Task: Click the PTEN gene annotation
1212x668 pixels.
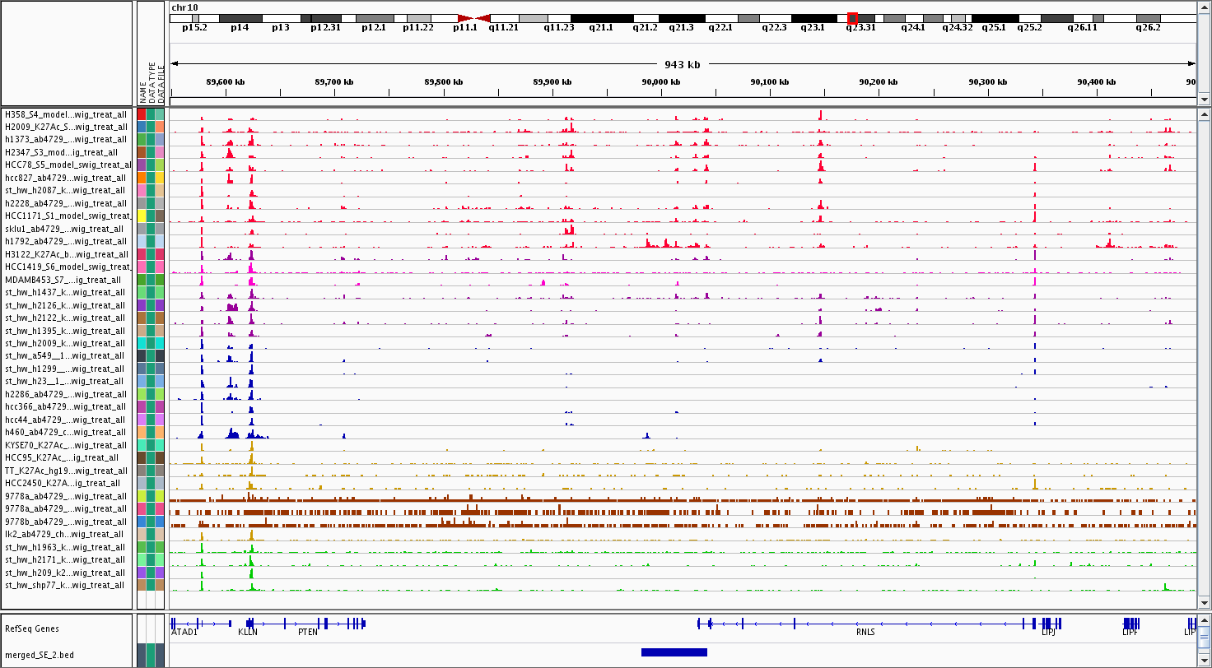Action: point(307,633)
